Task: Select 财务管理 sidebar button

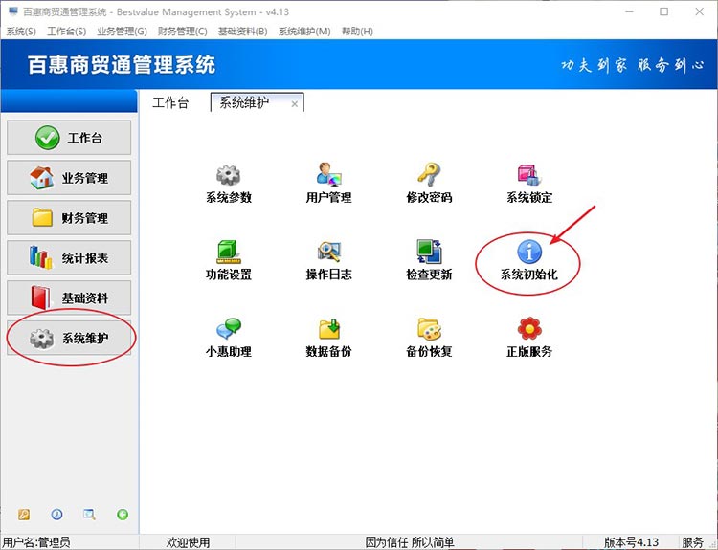Action: click(x=69, y=218)
